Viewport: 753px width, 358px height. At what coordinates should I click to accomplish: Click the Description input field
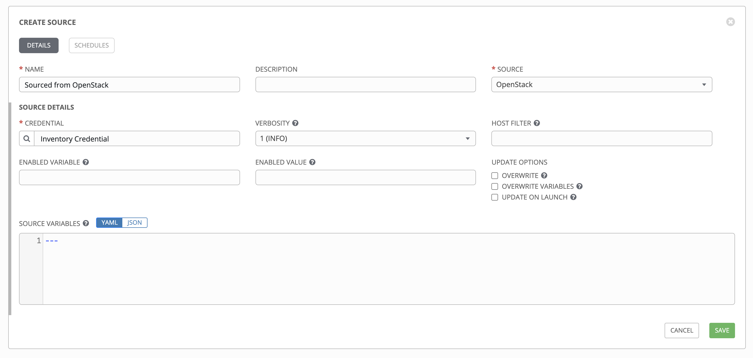tap(365, 85)
